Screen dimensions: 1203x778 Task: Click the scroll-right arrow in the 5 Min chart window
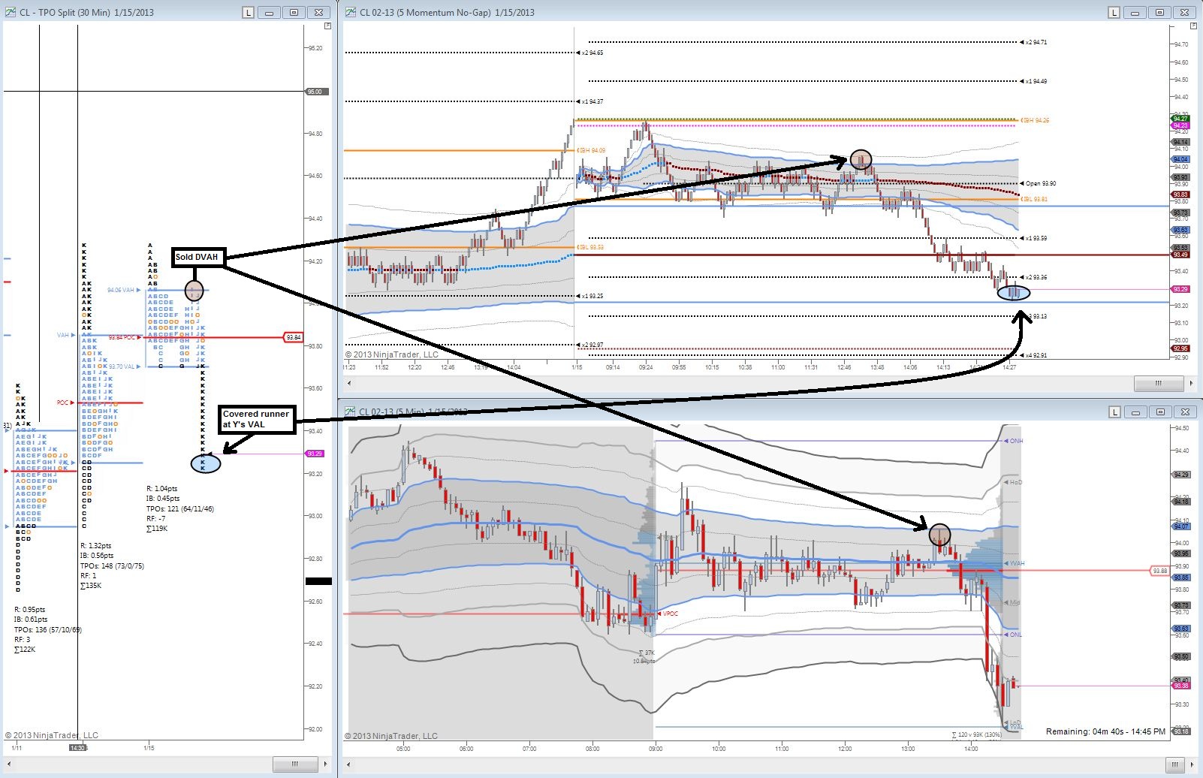click(1191, 764)
